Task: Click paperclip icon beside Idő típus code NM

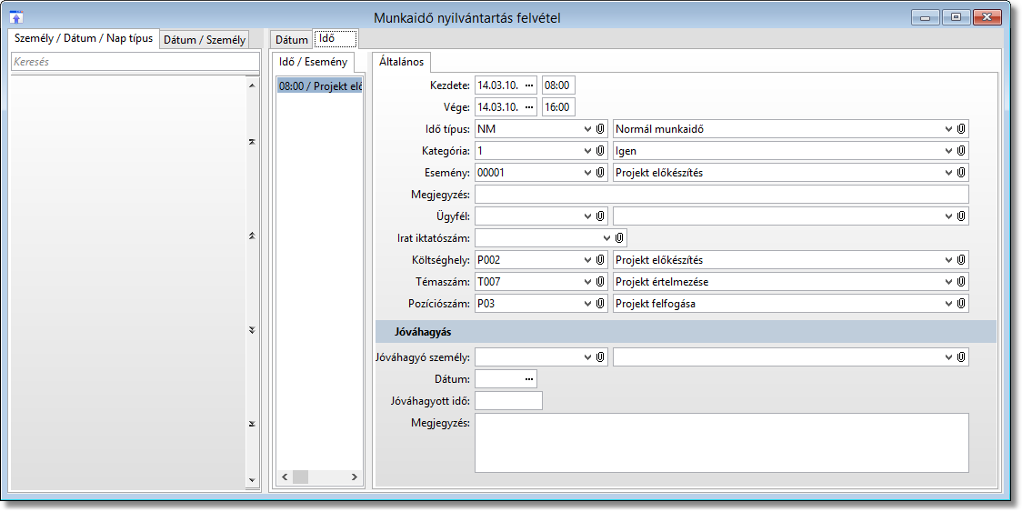Action: (x=600, y=129)
